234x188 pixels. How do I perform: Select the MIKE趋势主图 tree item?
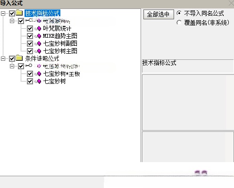(x=60, y=36)
